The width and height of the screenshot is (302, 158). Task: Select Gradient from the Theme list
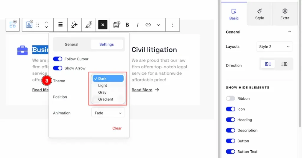tap(106, 99)
